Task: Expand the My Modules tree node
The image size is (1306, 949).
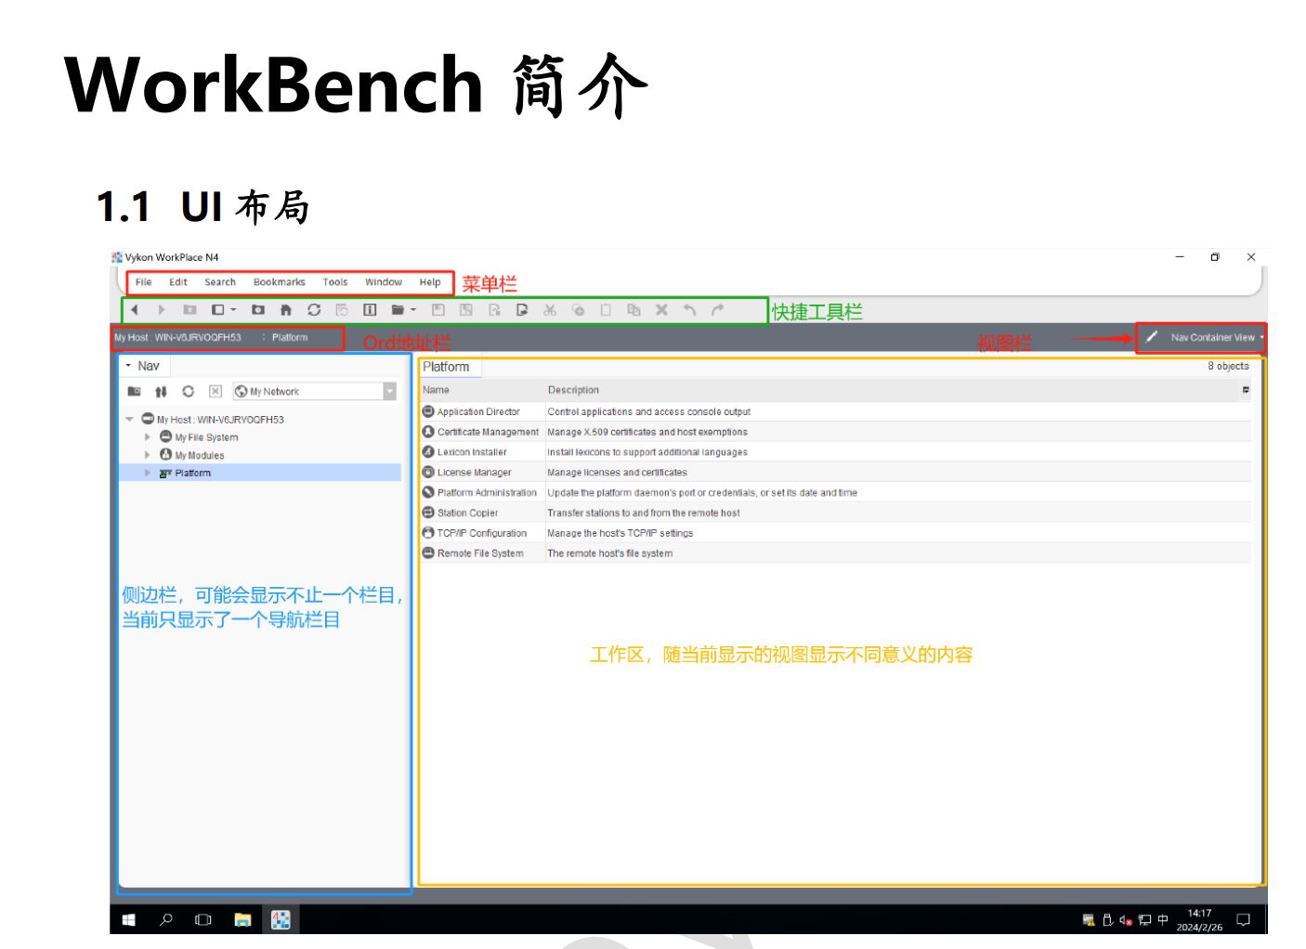Action: coord(147,455)
